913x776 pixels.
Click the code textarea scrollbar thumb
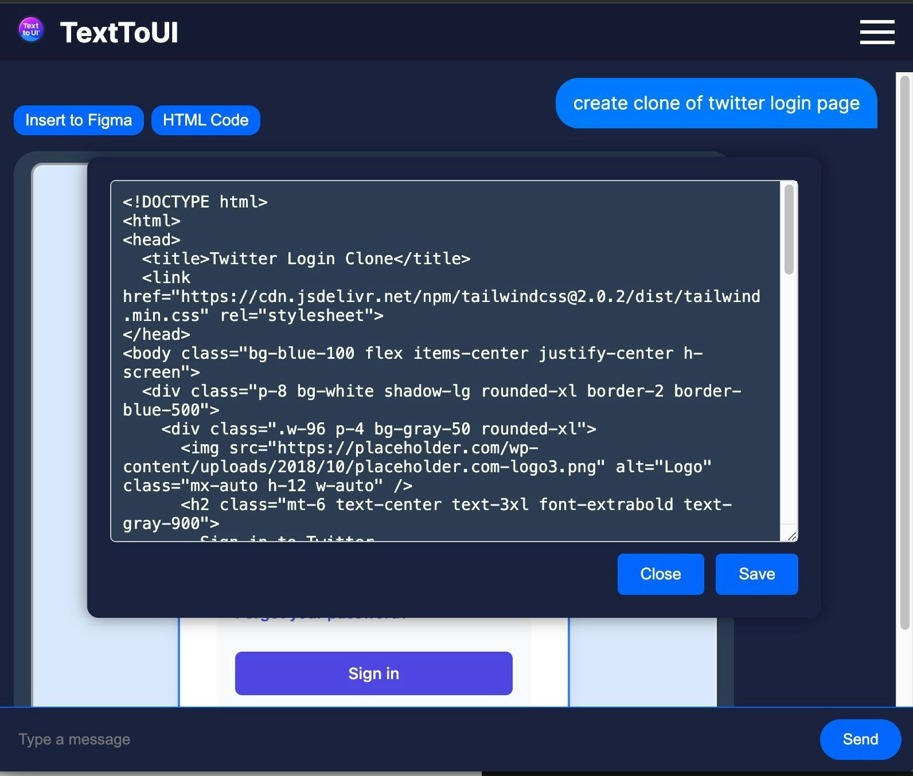coord(789,230)
